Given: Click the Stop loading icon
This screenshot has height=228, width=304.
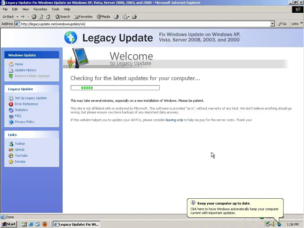Looking at the screenshot, I should pyautogui.click(x=34, y=17).
